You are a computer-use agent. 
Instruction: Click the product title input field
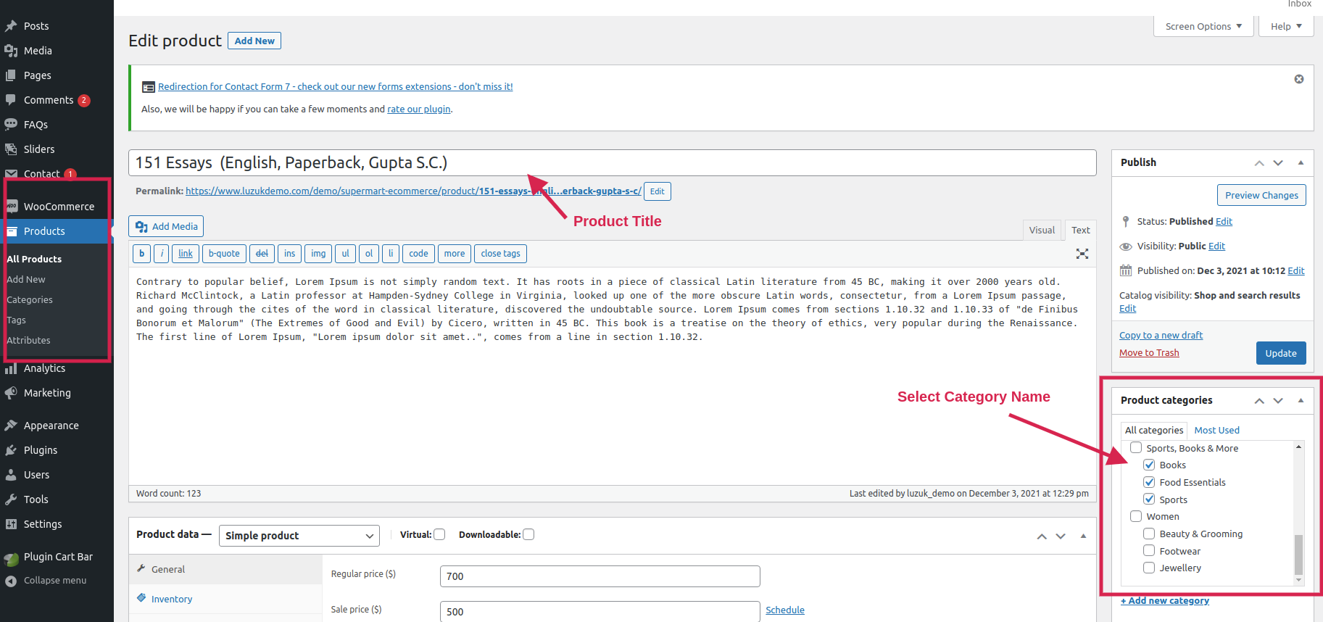(x=613, y=162)
